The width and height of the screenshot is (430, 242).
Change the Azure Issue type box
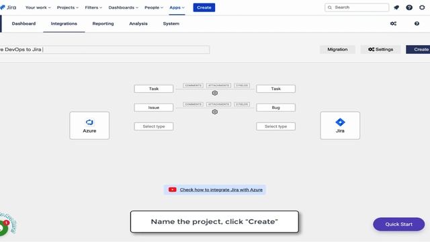(154, 108)
